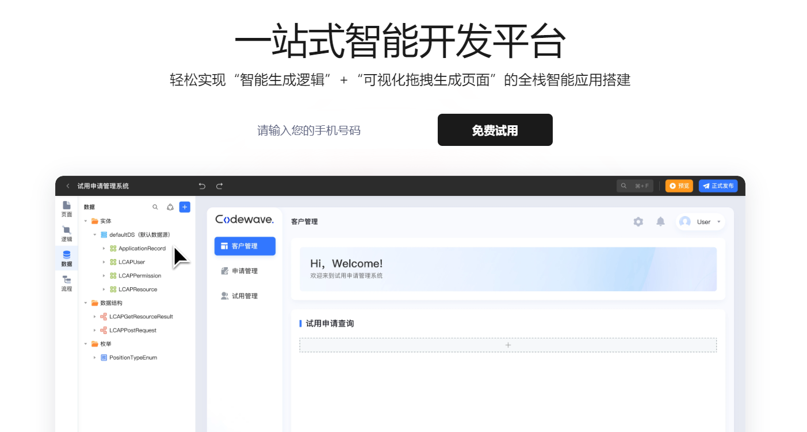
Task: Click the 正式发布 publish button
Action: click(718, 186)
